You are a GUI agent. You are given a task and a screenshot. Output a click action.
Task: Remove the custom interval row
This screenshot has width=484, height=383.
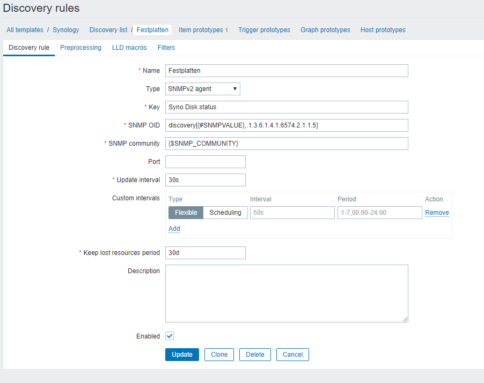(x=437, y=213)
